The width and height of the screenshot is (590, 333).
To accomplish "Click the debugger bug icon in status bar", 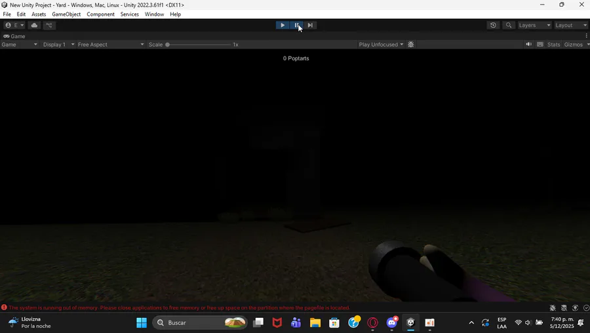I will tap(553, 308).
